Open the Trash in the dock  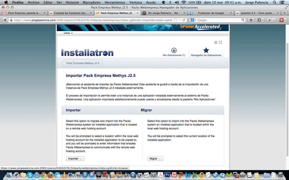point(280,175)
